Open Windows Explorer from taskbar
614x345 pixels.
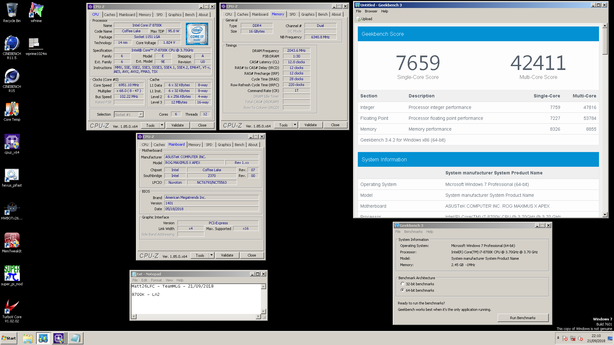coord(28,338)
